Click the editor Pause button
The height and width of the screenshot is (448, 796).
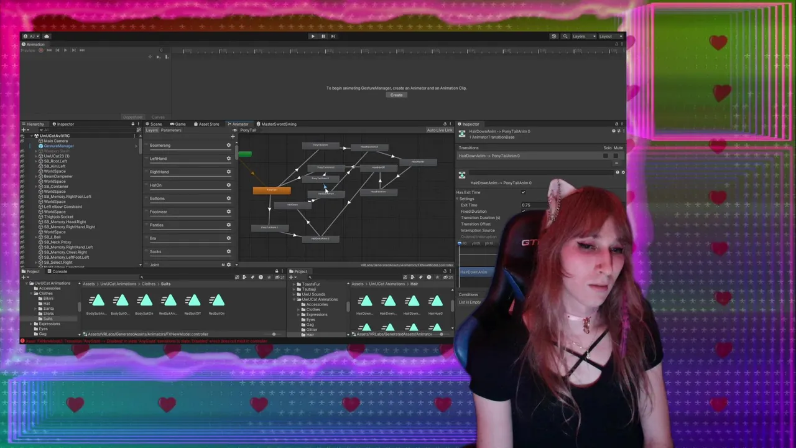click(x=323, y=36)
